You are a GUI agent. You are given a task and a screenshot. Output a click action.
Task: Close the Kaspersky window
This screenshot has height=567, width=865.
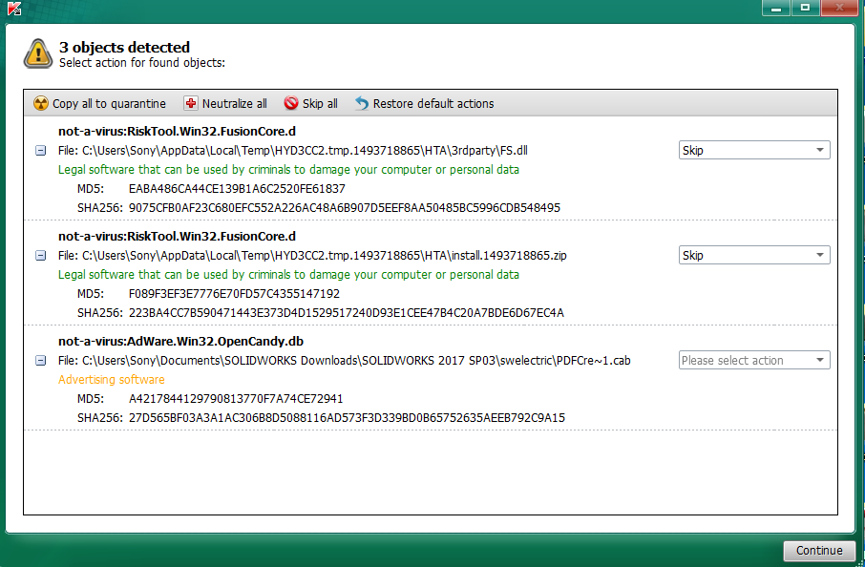839,8
